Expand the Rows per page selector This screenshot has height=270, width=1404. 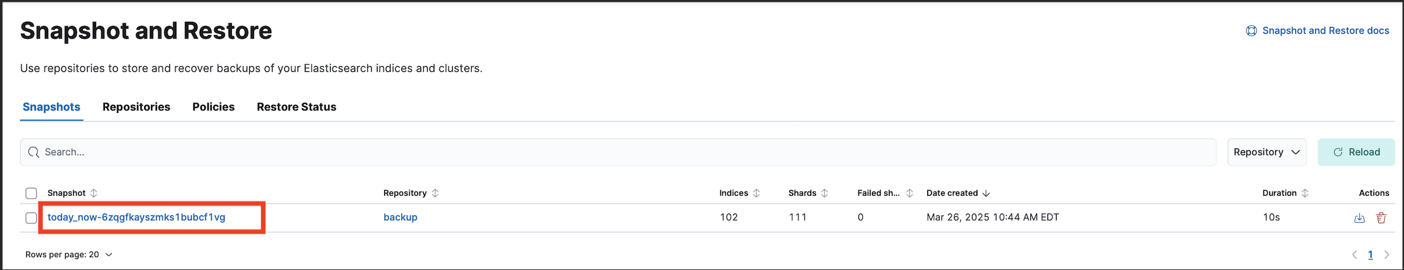[x=69, y=254]
